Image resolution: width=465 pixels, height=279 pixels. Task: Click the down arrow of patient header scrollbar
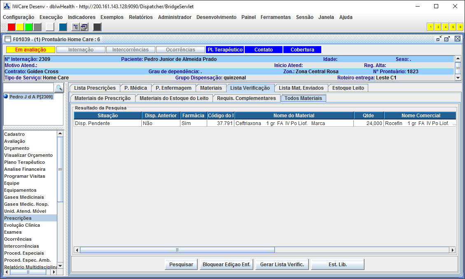[x=458, y=78]
